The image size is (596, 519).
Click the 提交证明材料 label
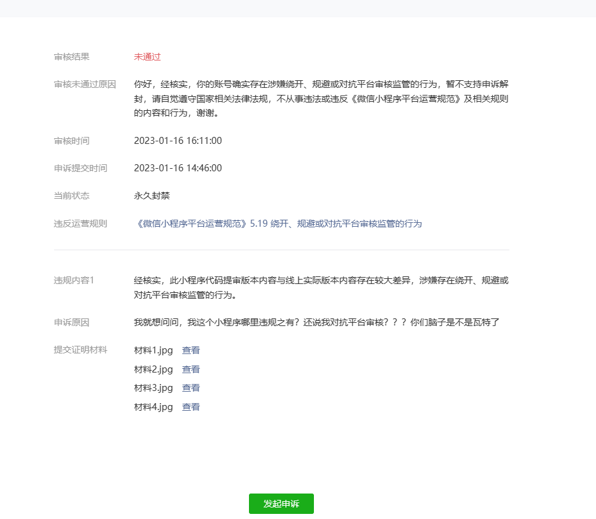[x=80, y=350]
